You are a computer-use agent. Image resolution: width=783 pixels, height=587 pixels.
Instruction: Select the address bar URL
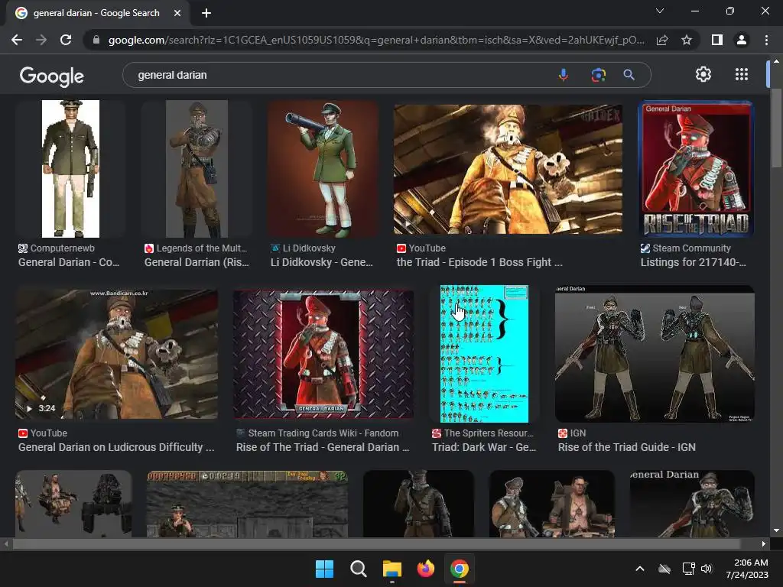tap(376, 40)
